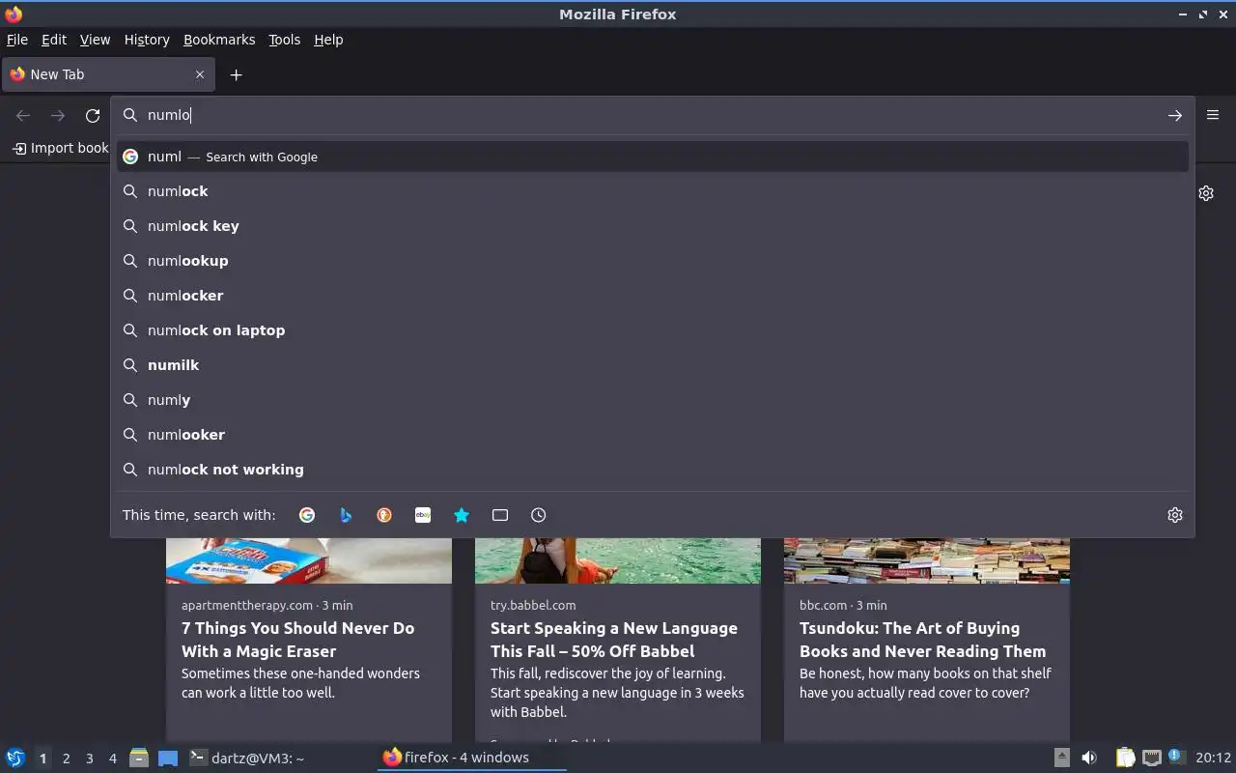Open the volume speaker tray icon
Viewport: 1236px width, 773px height.
click(1089, 758)
